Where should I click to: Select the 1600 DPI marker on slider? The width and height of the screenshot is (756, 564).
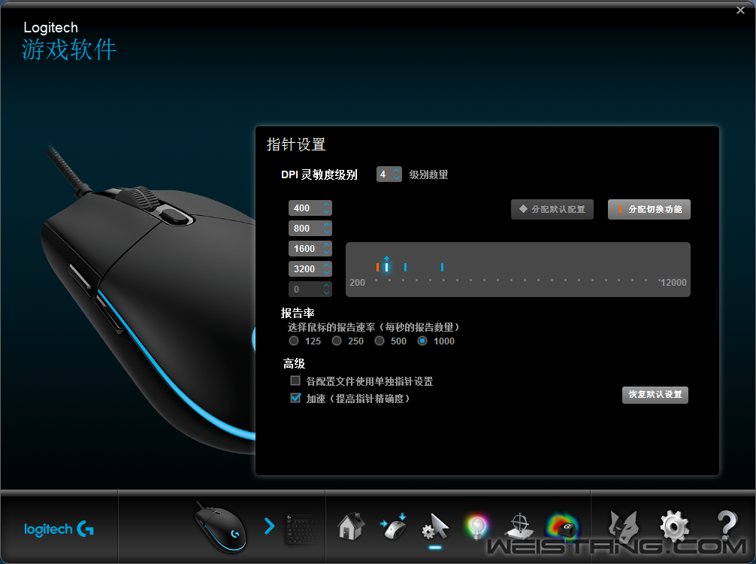point(406,267)
